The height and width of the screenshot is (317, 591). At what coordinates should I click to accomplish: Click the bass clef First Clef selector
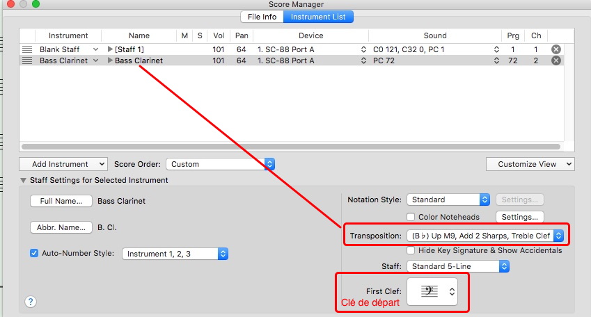pyautogui.click(x=432, y=292)
